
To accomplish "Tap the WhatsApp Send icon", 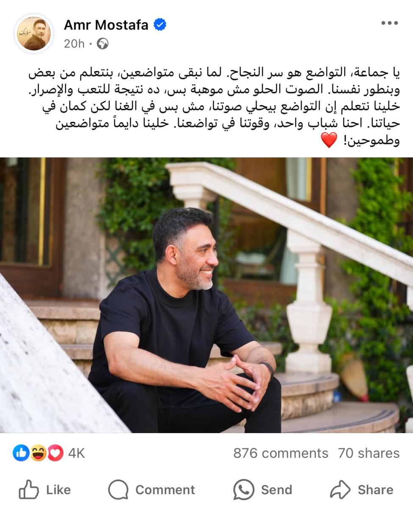I will (x=244, y=490).
